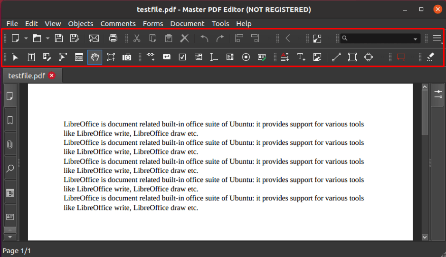The width and height of the screenshot is (446, 257).
Task: Show the Pages panel in the sidebar
Action: (x=9, y=96)
